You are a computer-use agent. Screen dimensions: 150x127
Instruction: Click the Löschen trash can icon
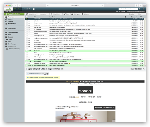click(x=83, y=14)
